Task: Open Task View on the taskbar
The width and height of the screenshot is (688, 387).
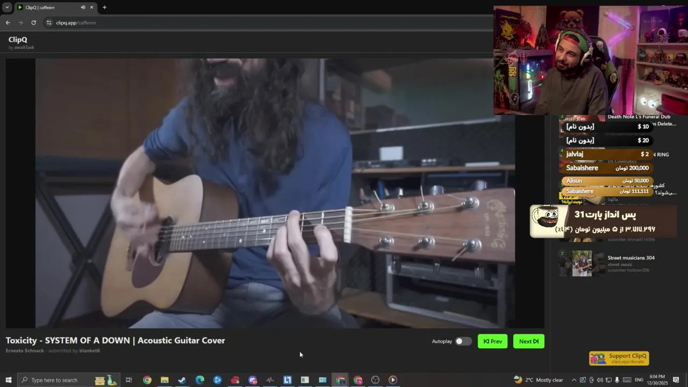Action: [129, 380]
